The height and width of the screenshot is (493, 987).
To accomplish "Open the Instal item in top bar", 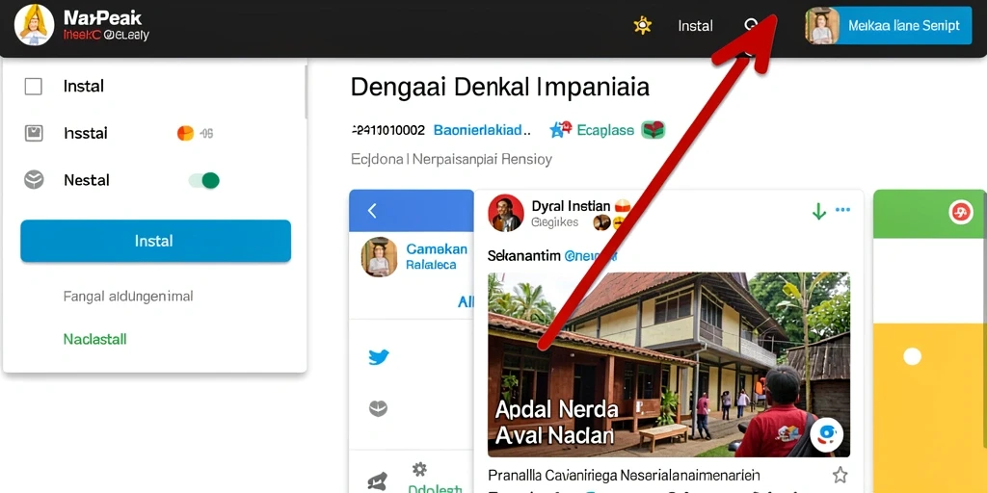I will coord(695,26).
